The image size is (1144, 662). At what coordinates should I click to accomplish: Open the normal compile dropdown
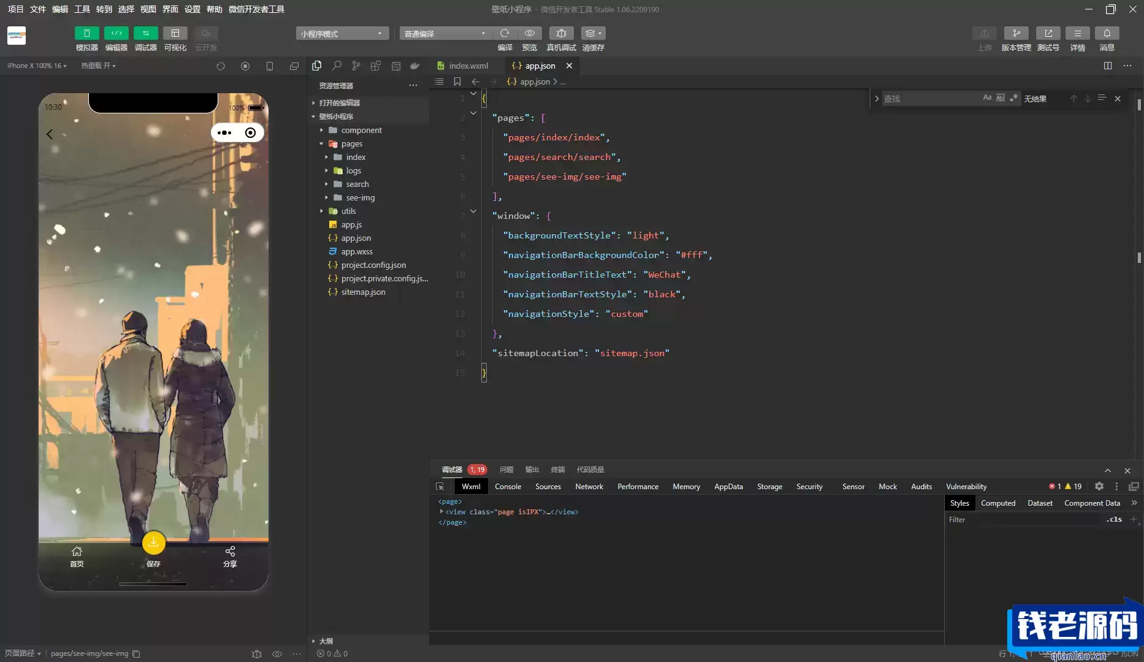[x=446, y=33]
